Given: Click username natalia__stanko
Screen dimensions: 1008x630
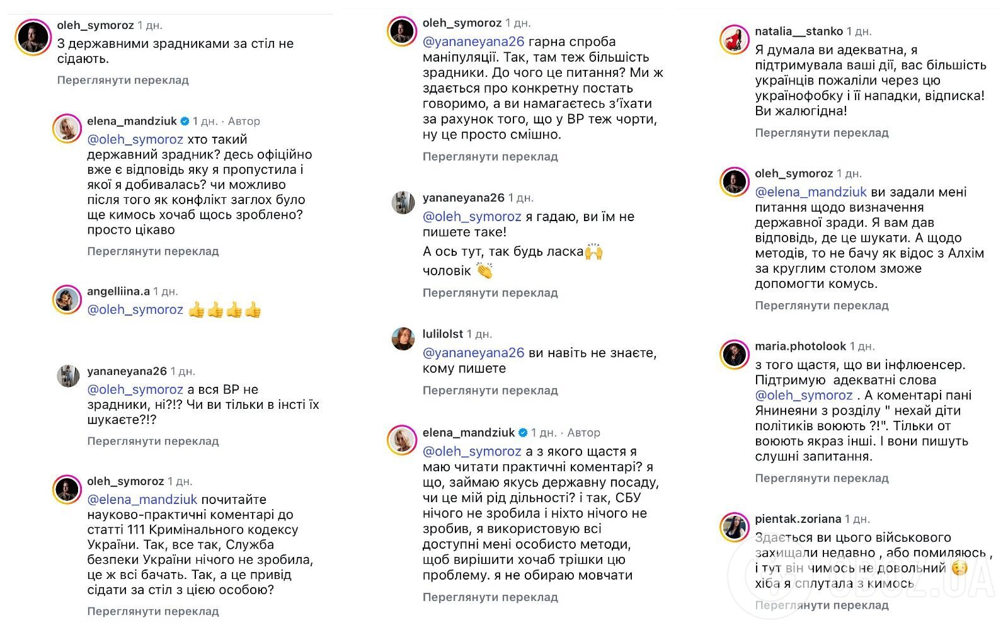Looking at the screenshot, I should tap(799, 31).
